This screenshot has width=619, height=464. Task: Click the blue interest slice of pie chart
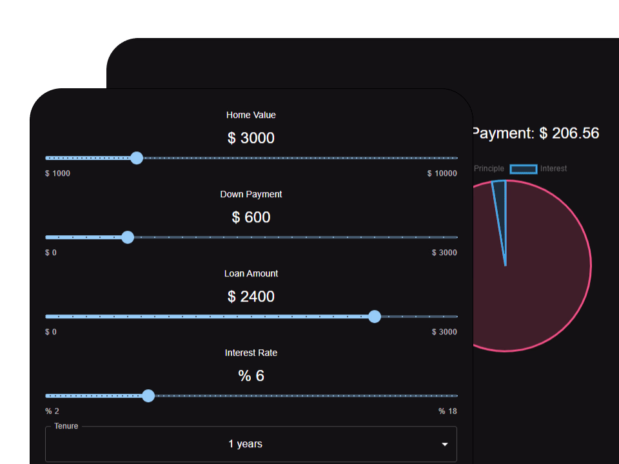coord(501,213)
